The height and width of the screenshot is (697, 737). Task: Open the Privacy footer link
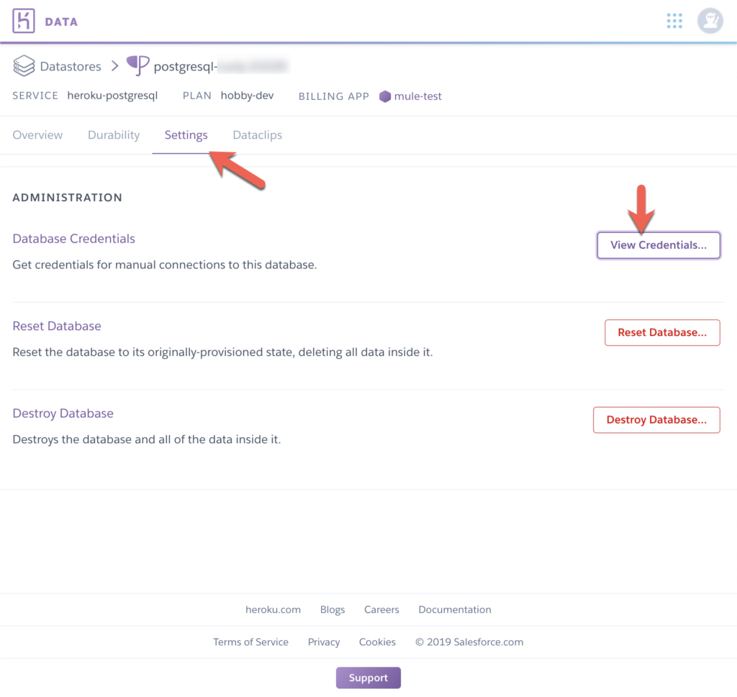[324, 642]
